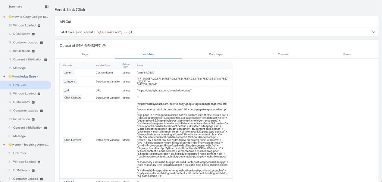Select the Variables tab
This screenshot has width=382, height=182.
[x=148, y=54]
